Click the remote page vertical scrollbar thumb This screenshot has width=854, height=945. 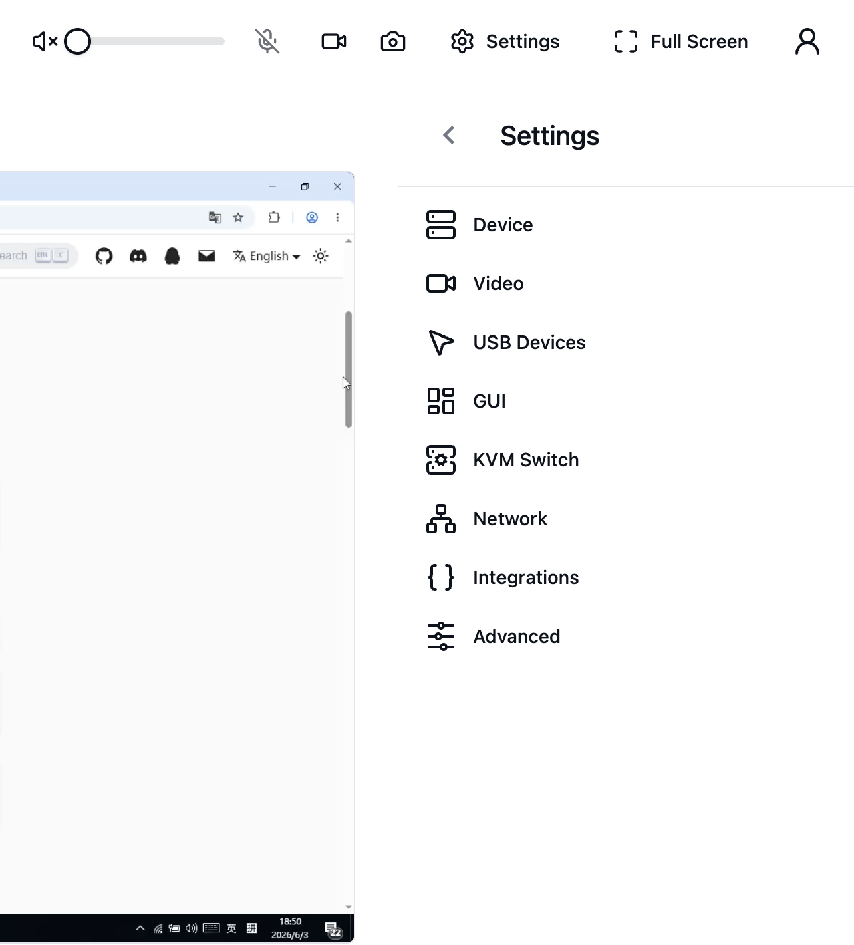point(349,369)
